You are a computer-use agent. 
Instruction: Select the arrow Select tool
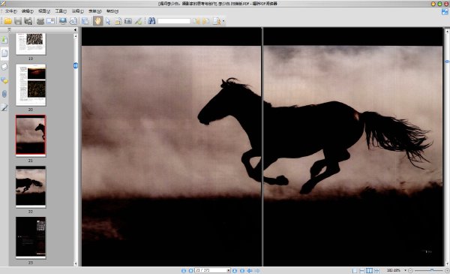coord(108,21)
